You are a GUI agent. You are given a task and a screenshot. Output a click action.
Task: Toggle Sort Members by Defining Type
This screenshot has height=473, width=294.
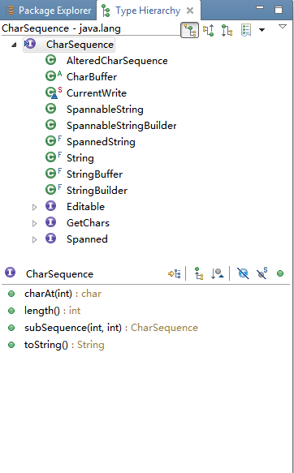218,273
